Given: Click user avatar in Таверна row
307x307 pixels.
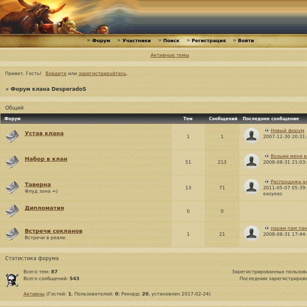Looking at the screenshot, I should [x=252, y=187].
